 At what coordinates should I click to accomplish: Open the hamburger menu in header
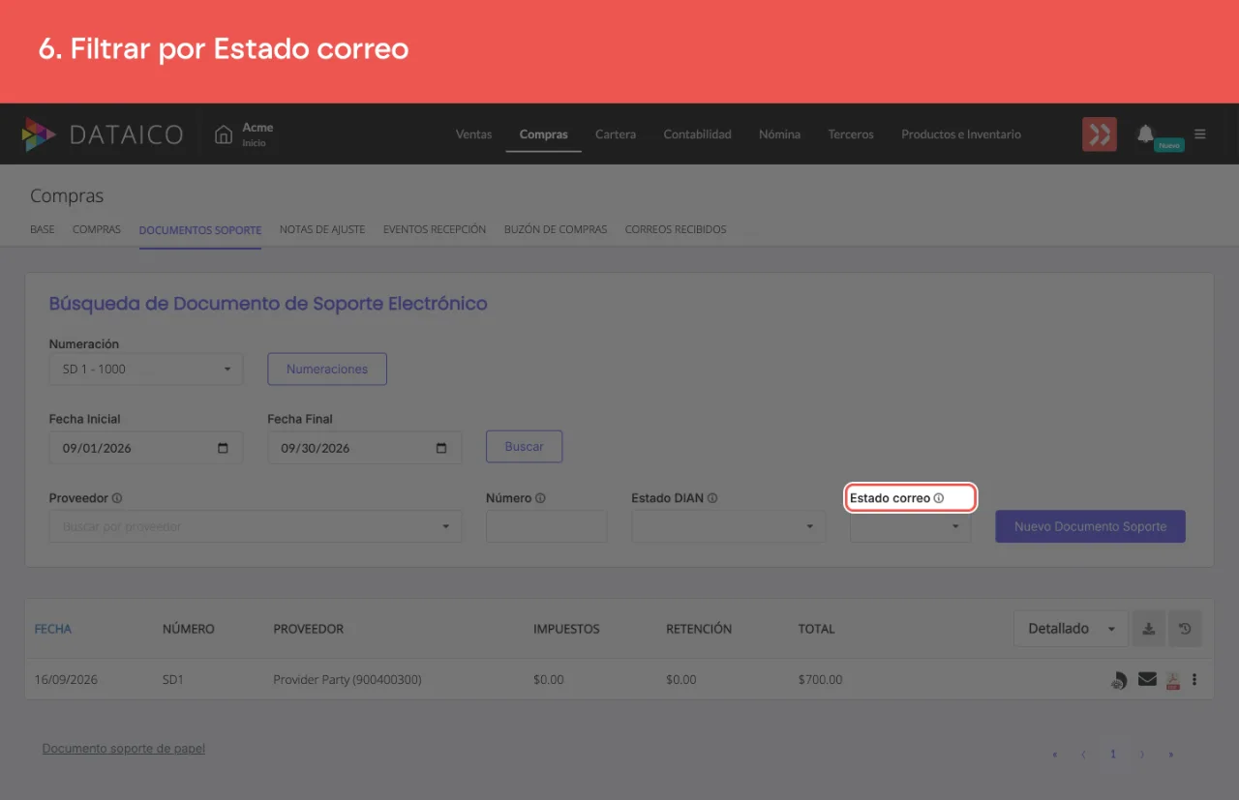pyautogui.click(x=1200, y=133)
